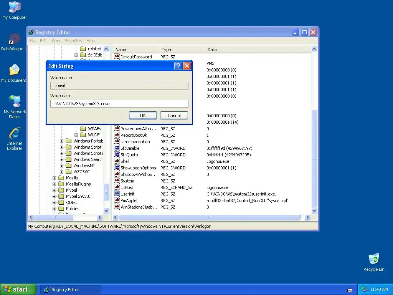The height and width of the screenshot is (295, 393).
Task: Expand the Windows Portable tree node
Action: click(x=61, y=141)
